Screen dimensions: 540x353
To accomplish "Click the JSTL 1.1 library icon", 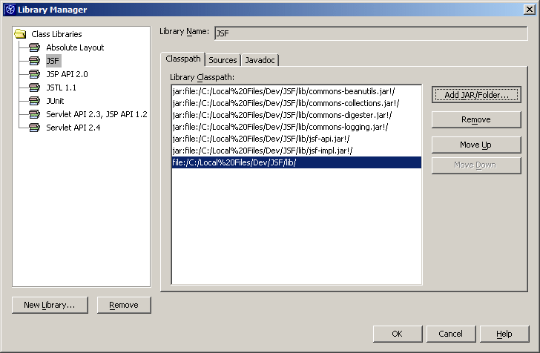I will 34,88.
